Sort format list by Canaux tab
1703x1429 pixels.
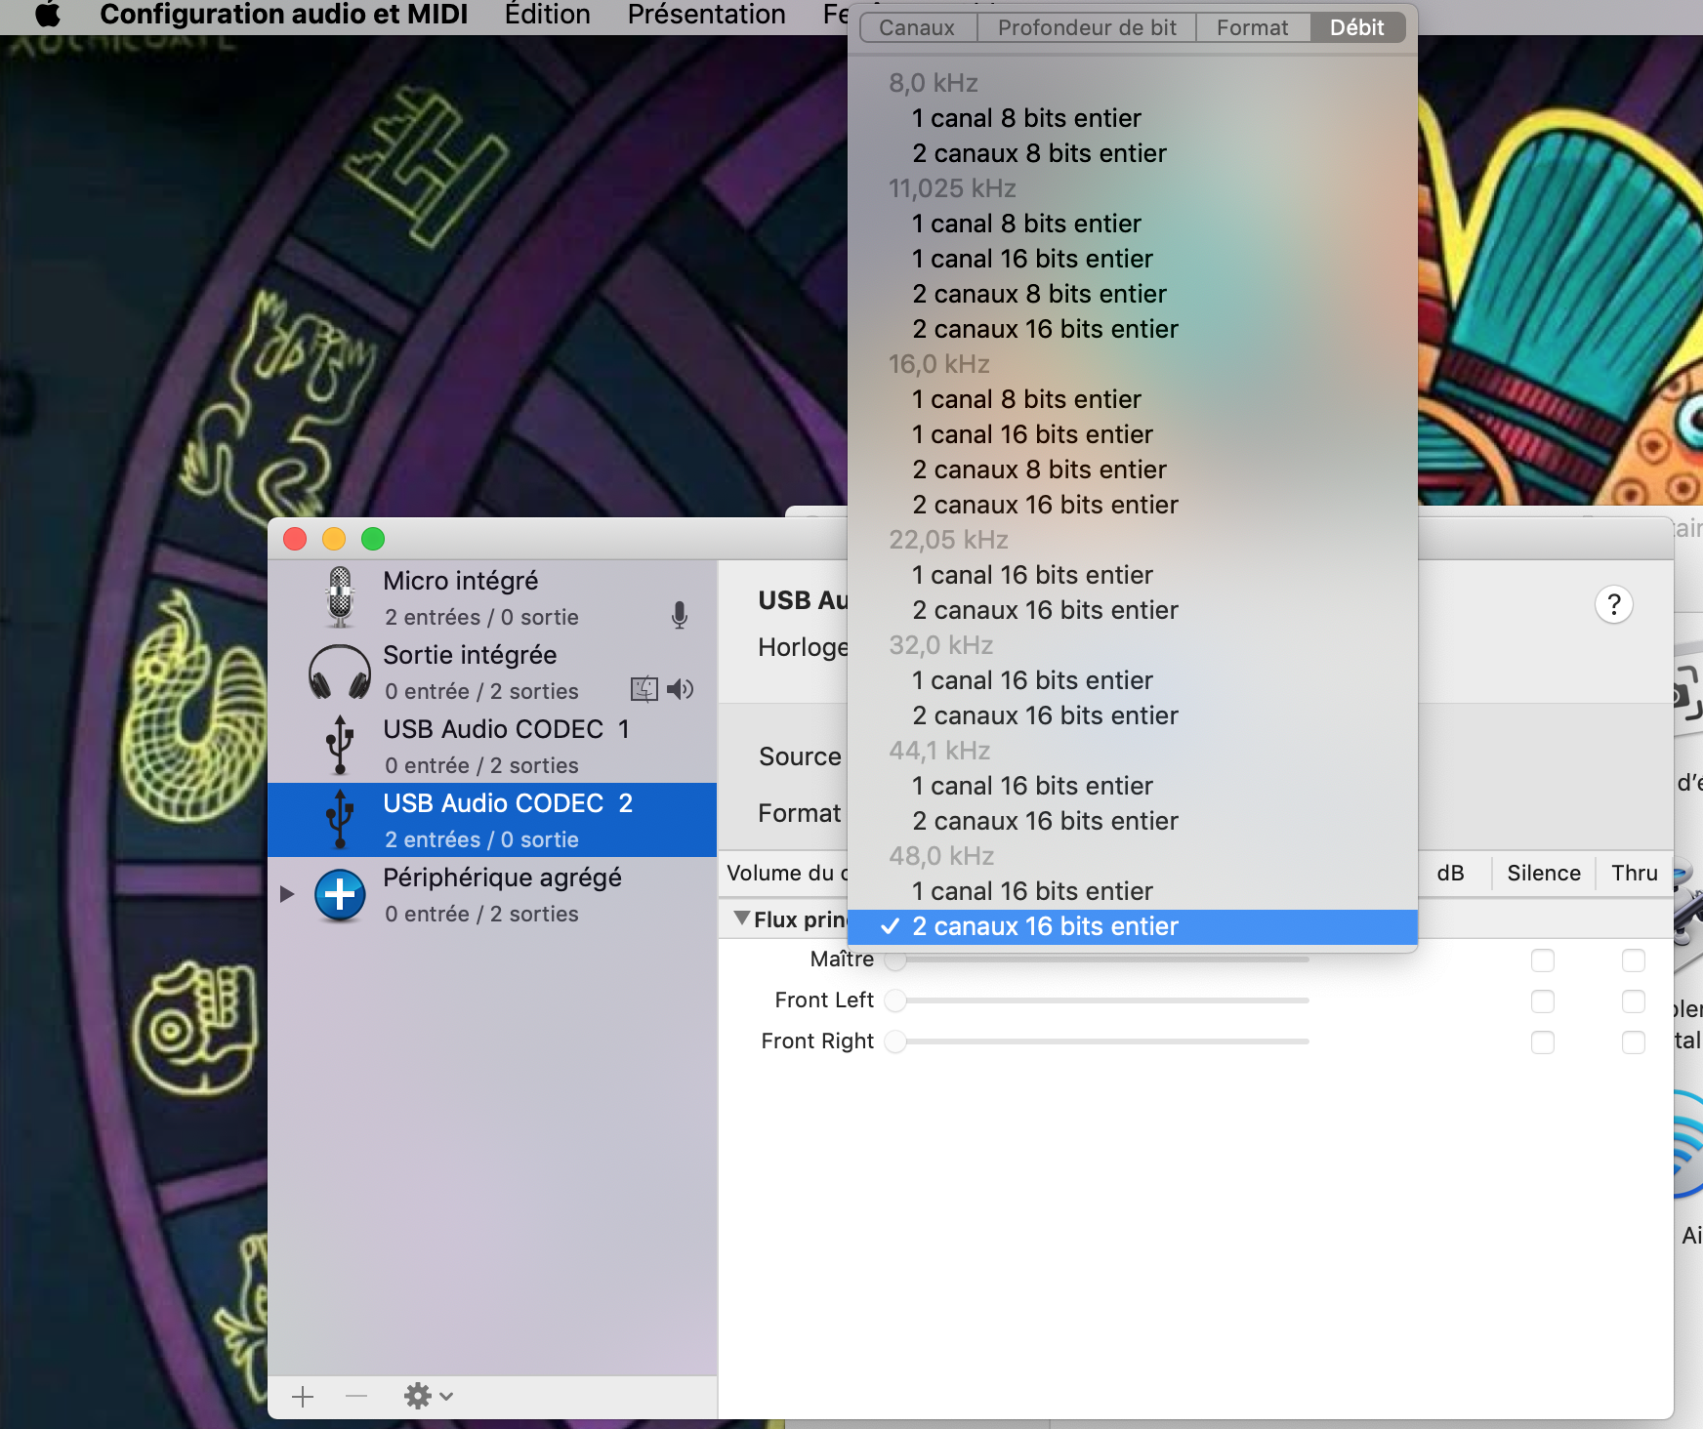918,27
